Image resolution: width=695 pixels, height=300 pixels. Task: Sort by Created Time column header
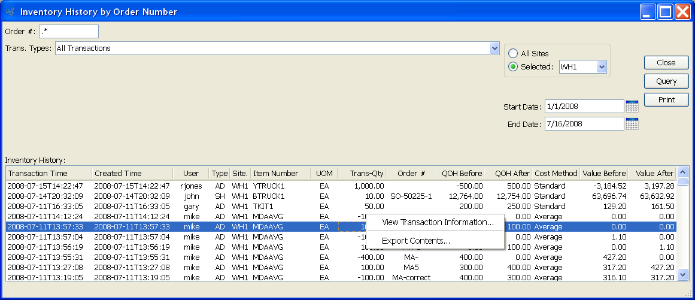click(x=132, y=173)
